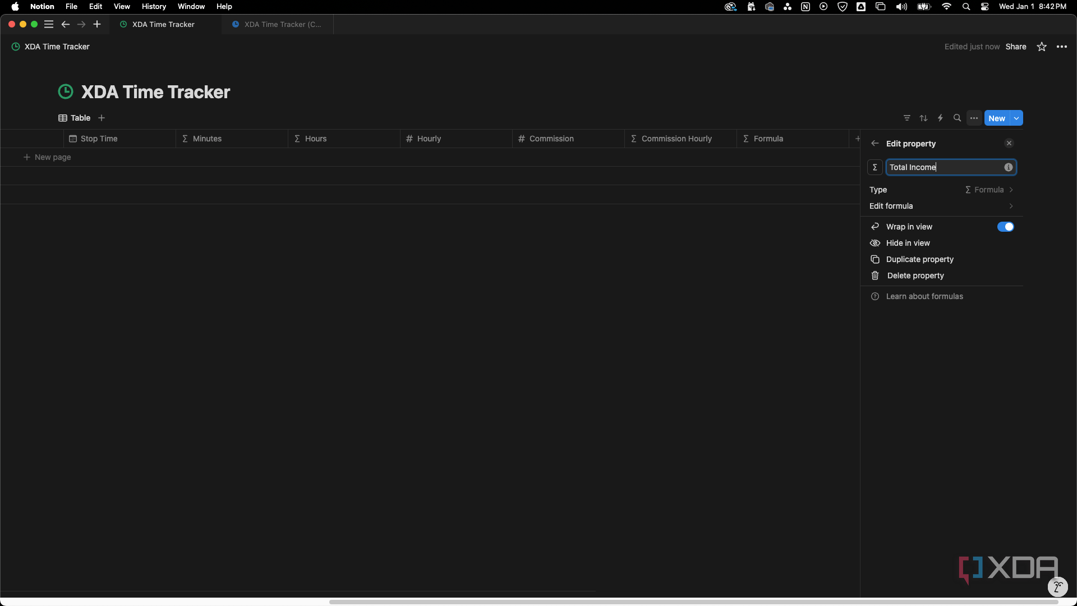
Task: Open the Commission Hourly column header
Action: tap(680, 139)
